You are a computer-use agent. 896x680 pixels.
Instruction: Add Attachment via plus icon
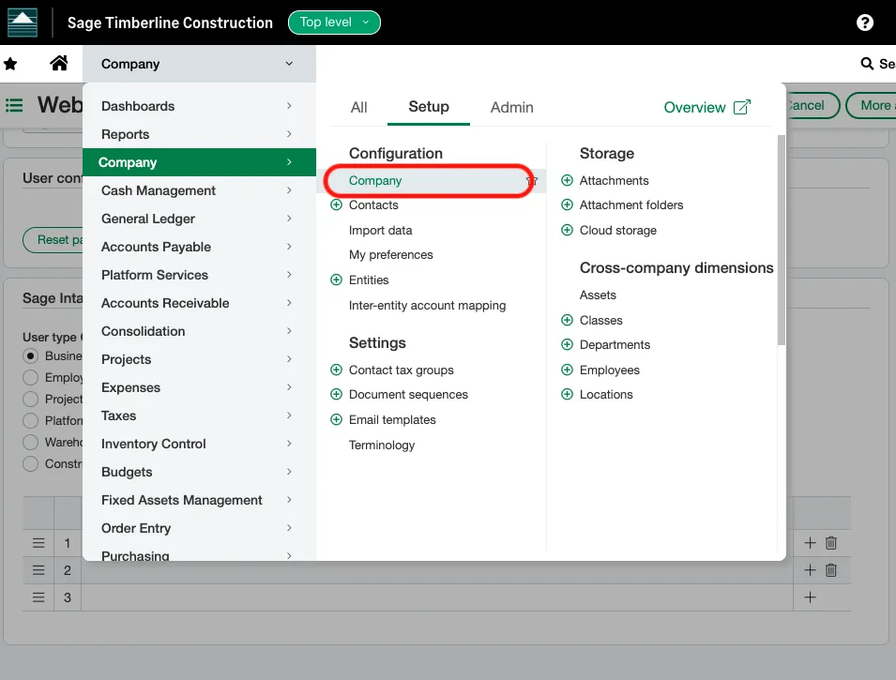[567, 180]
